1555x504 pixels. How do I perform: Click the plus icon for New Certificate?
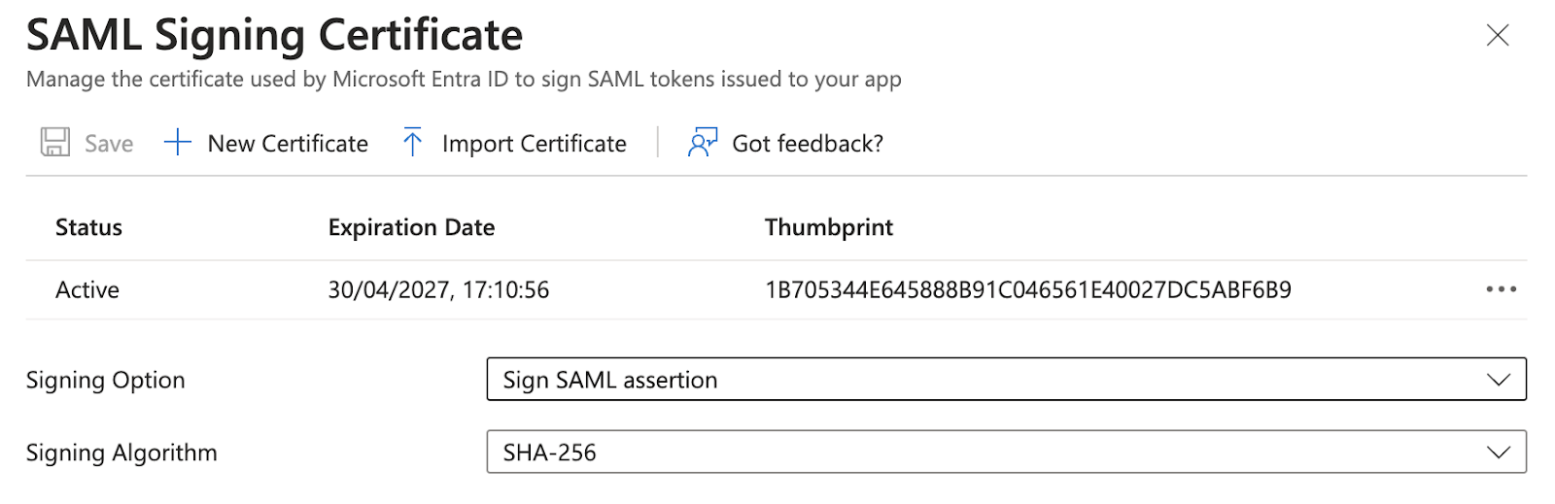coord(178,143)
